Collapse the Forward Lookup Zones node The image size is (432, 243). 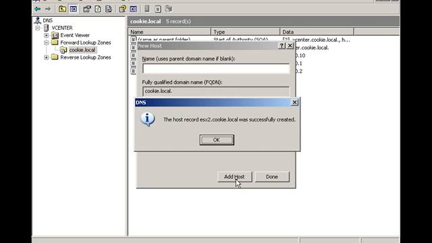coord(47,43)
